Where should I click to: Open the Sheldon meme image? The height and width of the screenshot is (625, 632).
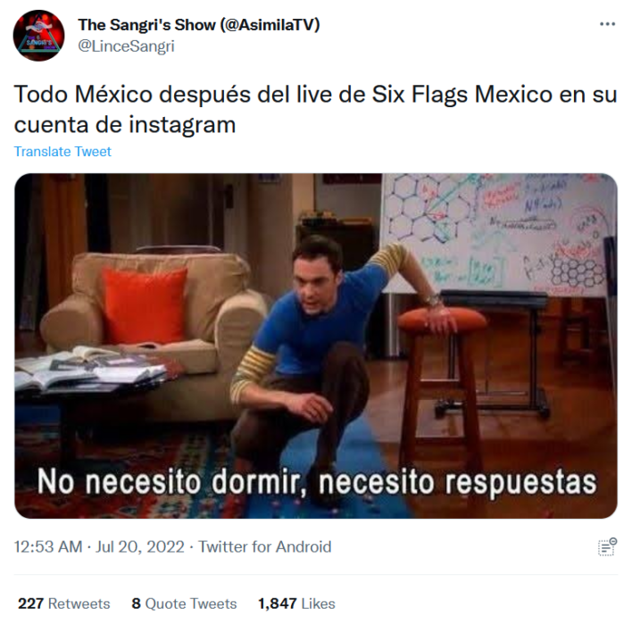click(316, 346)
